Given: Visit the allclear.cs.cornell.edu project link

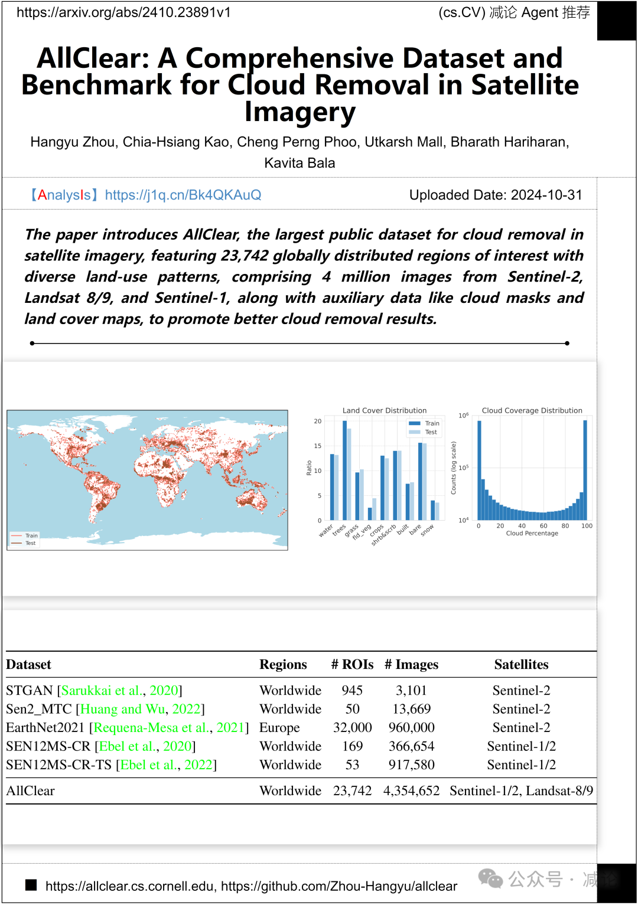Looking at the screenshot, I should coord(129,886).
